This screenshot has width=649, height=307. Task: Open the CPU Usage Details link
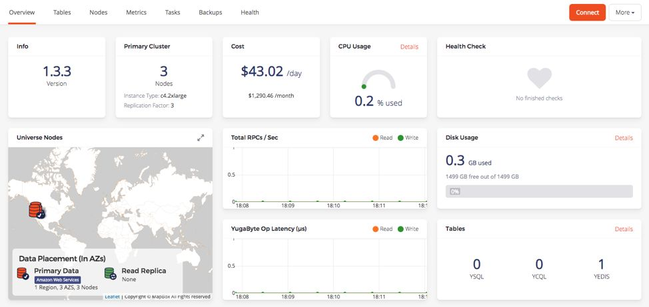tap(409, 47)
